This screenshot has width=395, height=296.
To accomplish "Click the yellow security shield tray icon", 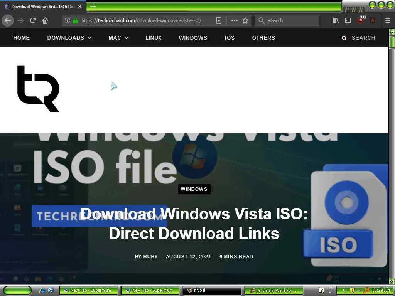I will coord(352,291).
